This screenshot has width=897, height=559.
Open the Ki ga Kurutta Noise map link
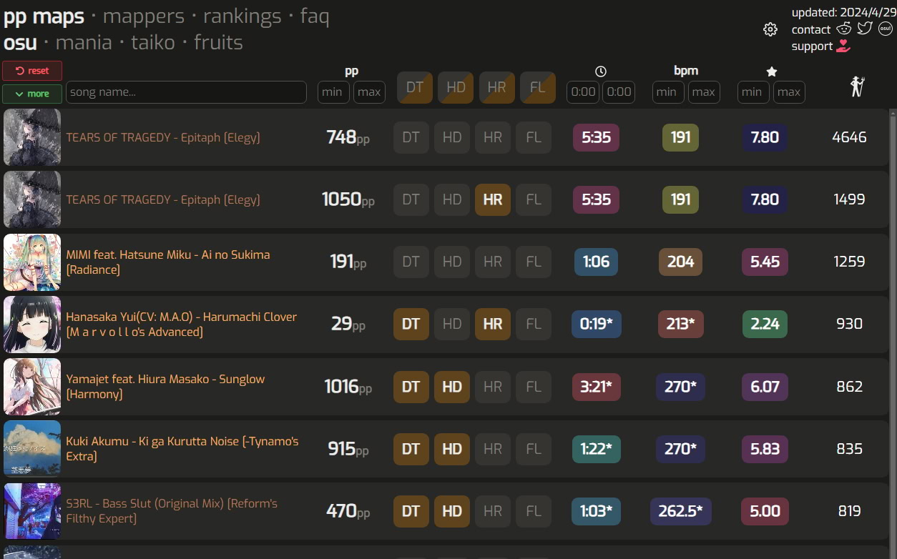tap(182, 448)
